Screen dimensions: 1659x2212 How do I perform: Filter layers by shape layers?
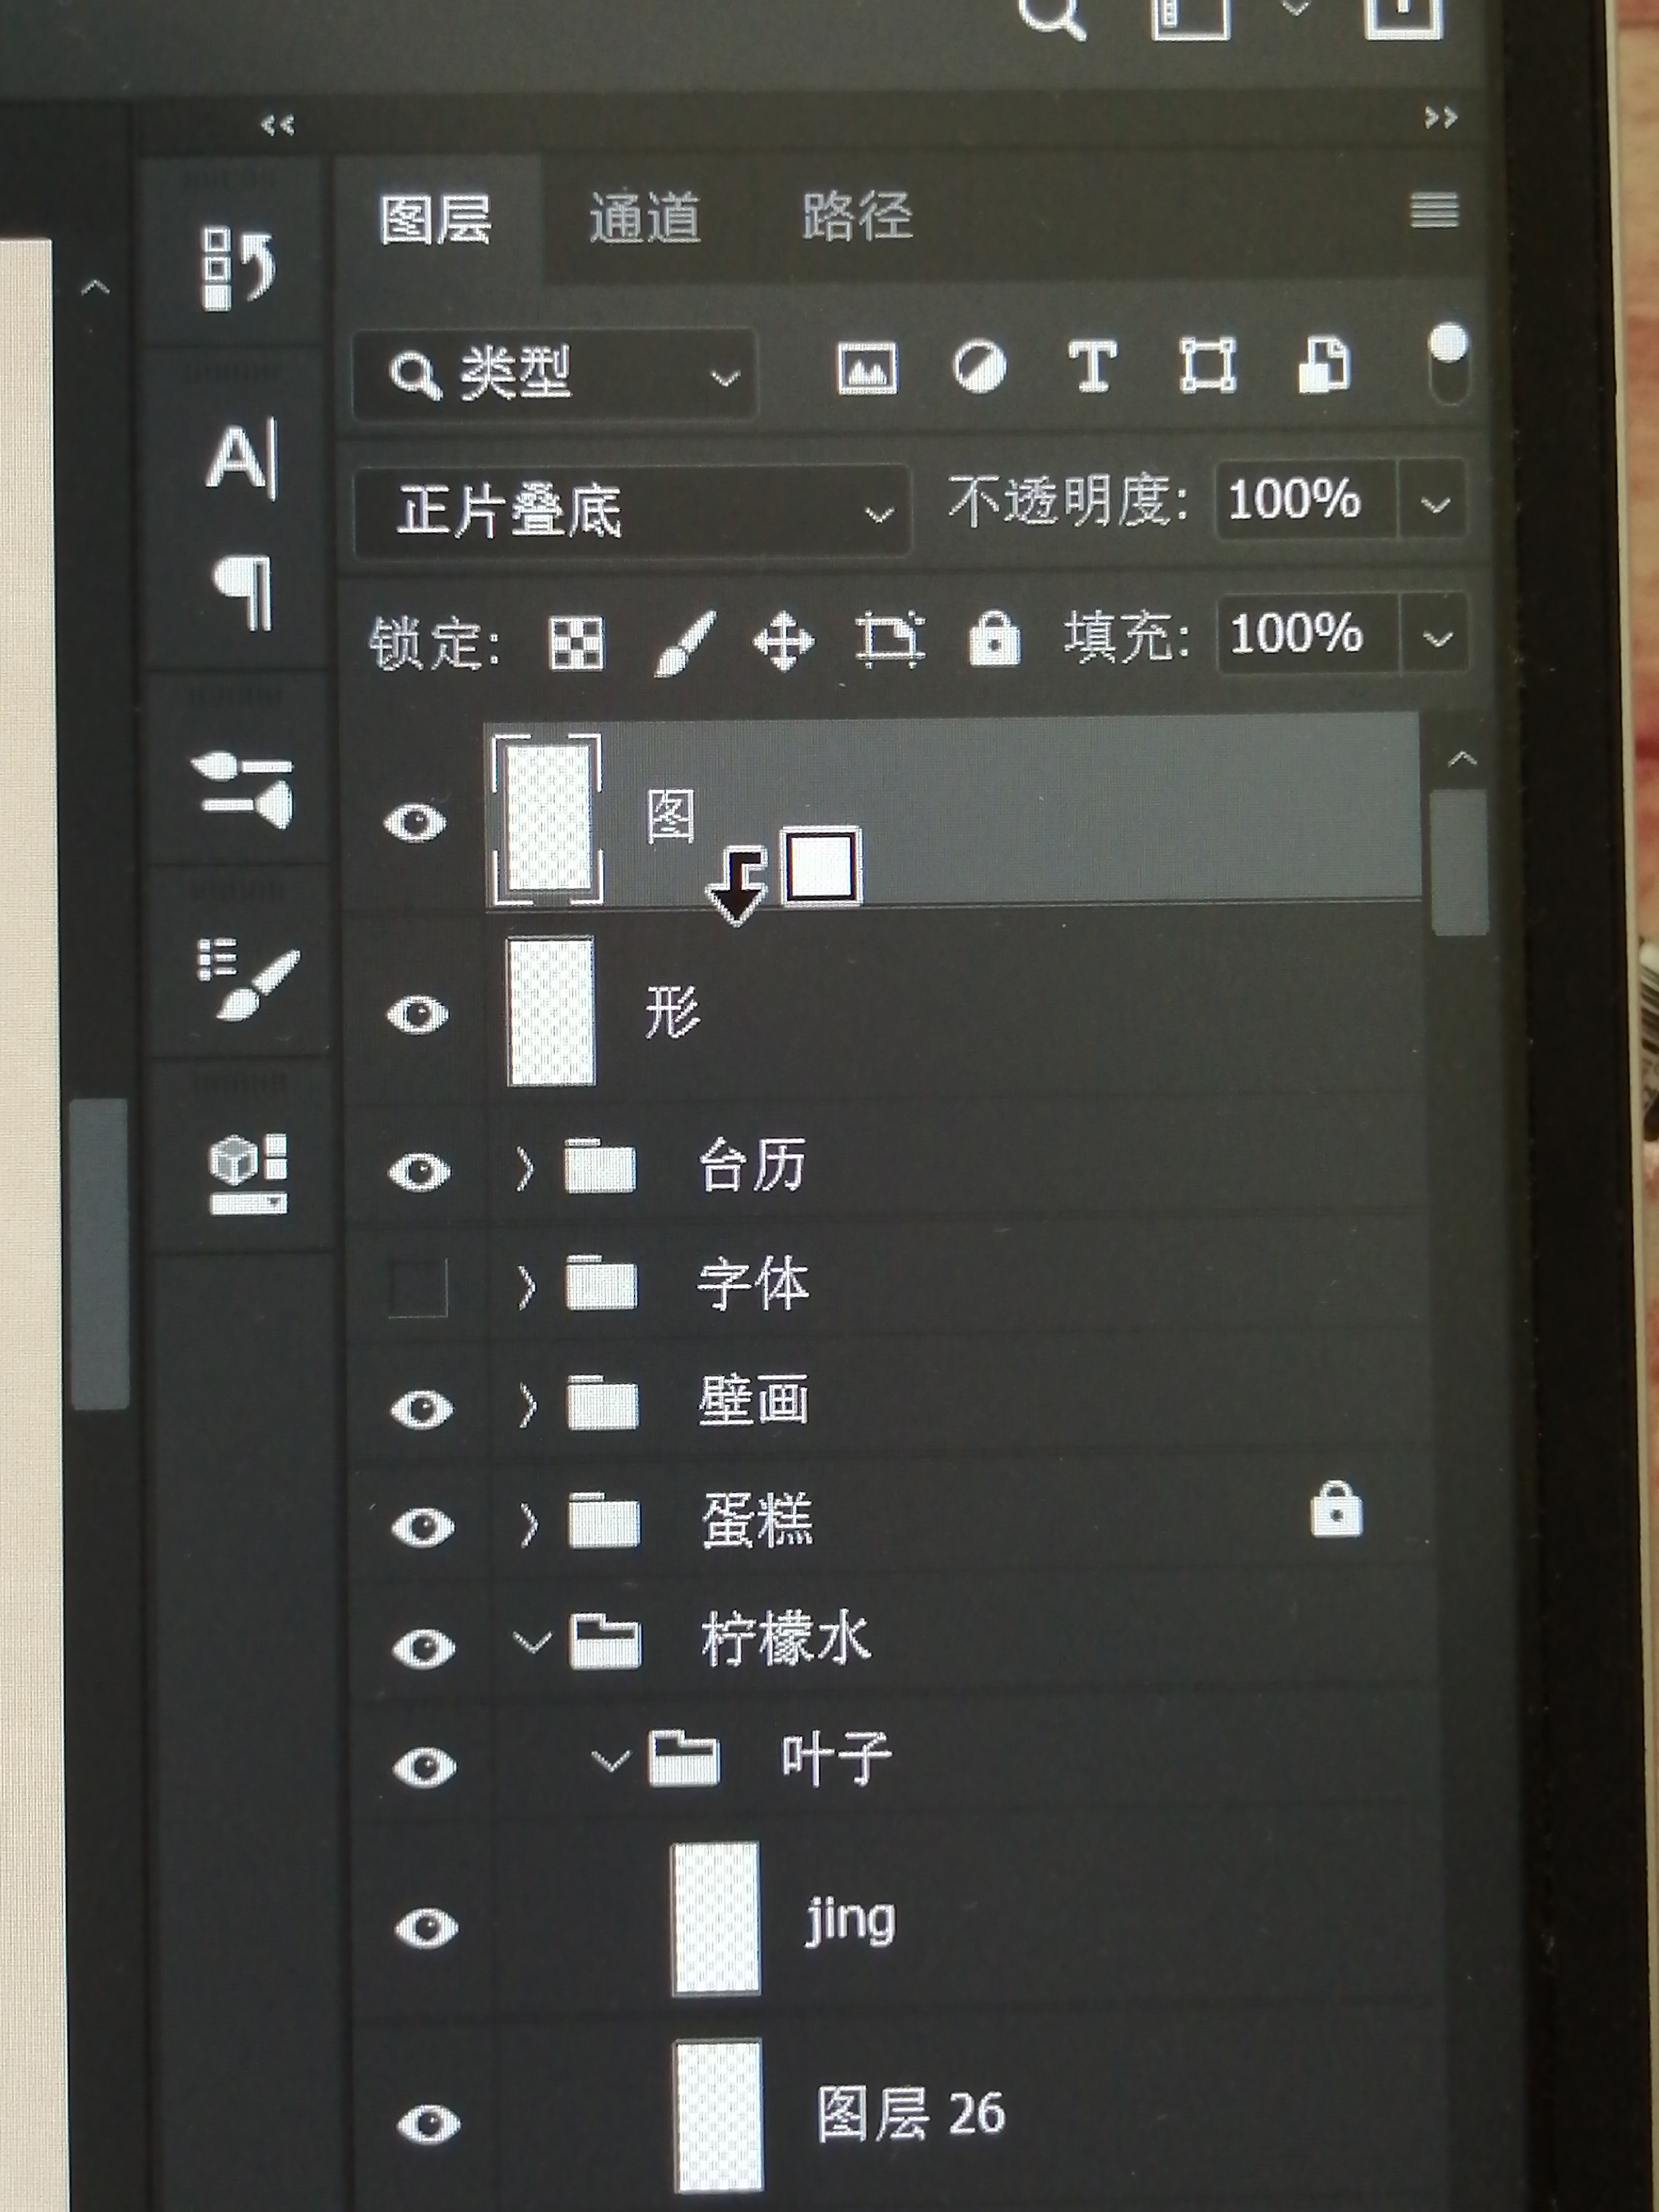1207,365
